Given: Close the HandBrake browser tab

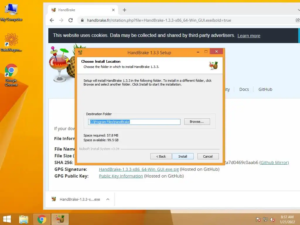Looking at the screenshot, I should point(113,10).
